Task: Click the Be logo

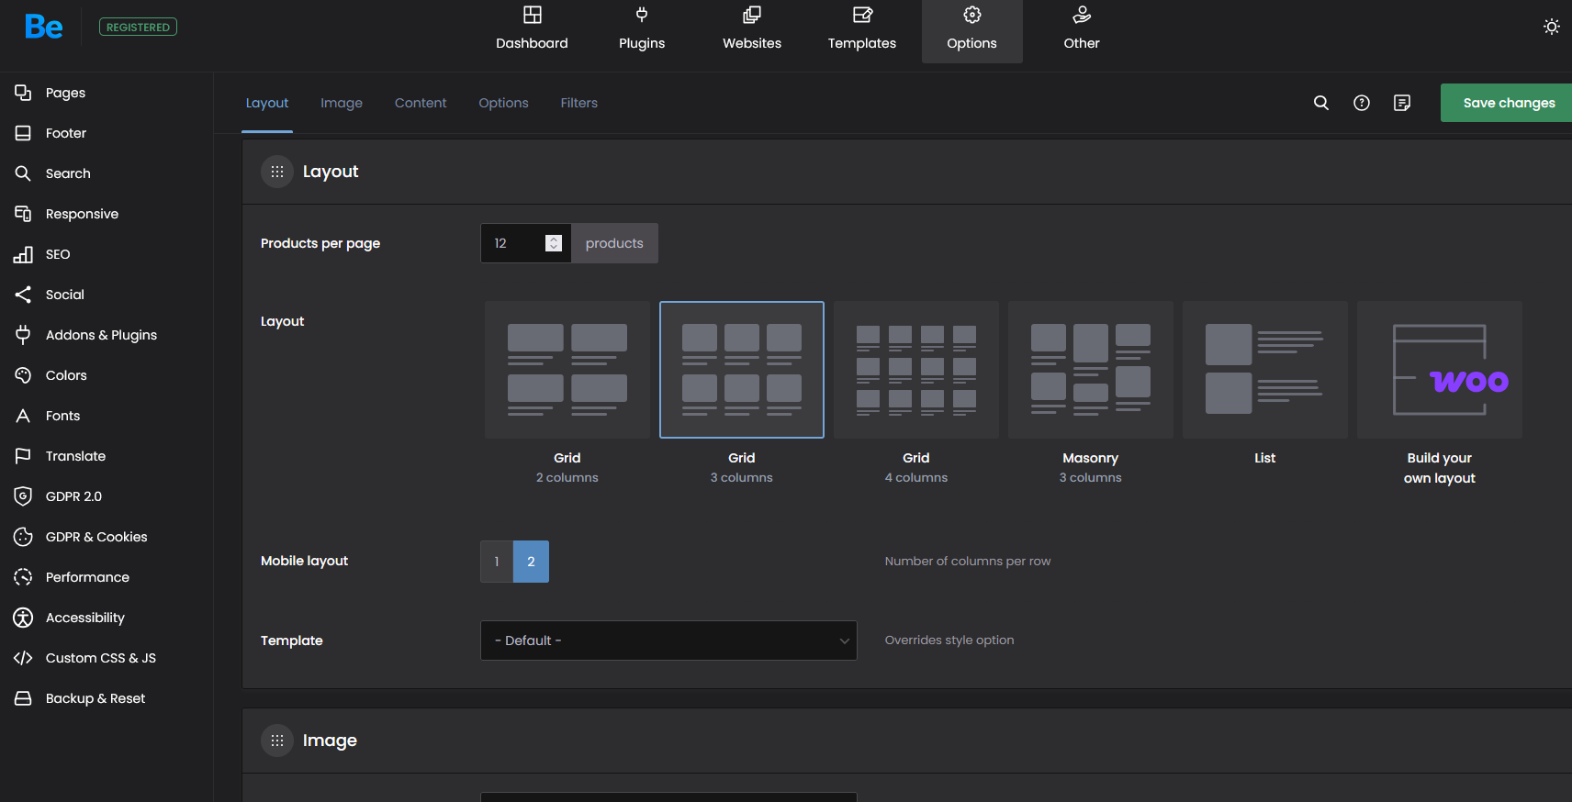Action: point(43,27)
